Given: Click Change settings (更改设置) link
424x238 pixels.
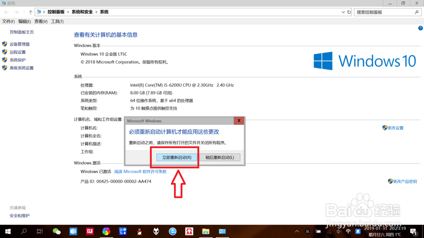Looking at the screenshot, I should coord(395,128).
